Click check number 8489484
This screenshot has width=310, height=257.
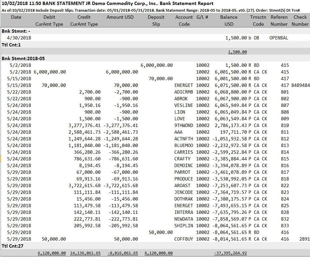pyautogui.click(x=301, y=85)
